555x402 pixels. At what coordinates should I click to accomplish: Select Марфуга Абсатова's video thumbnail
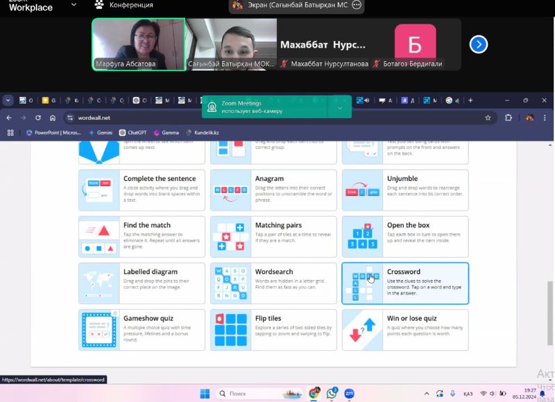click(x=138, y=44)
